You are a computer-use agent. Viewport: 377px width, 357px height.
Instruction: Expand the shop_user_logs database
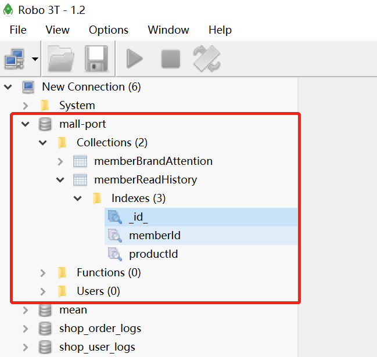pos(25,347)
